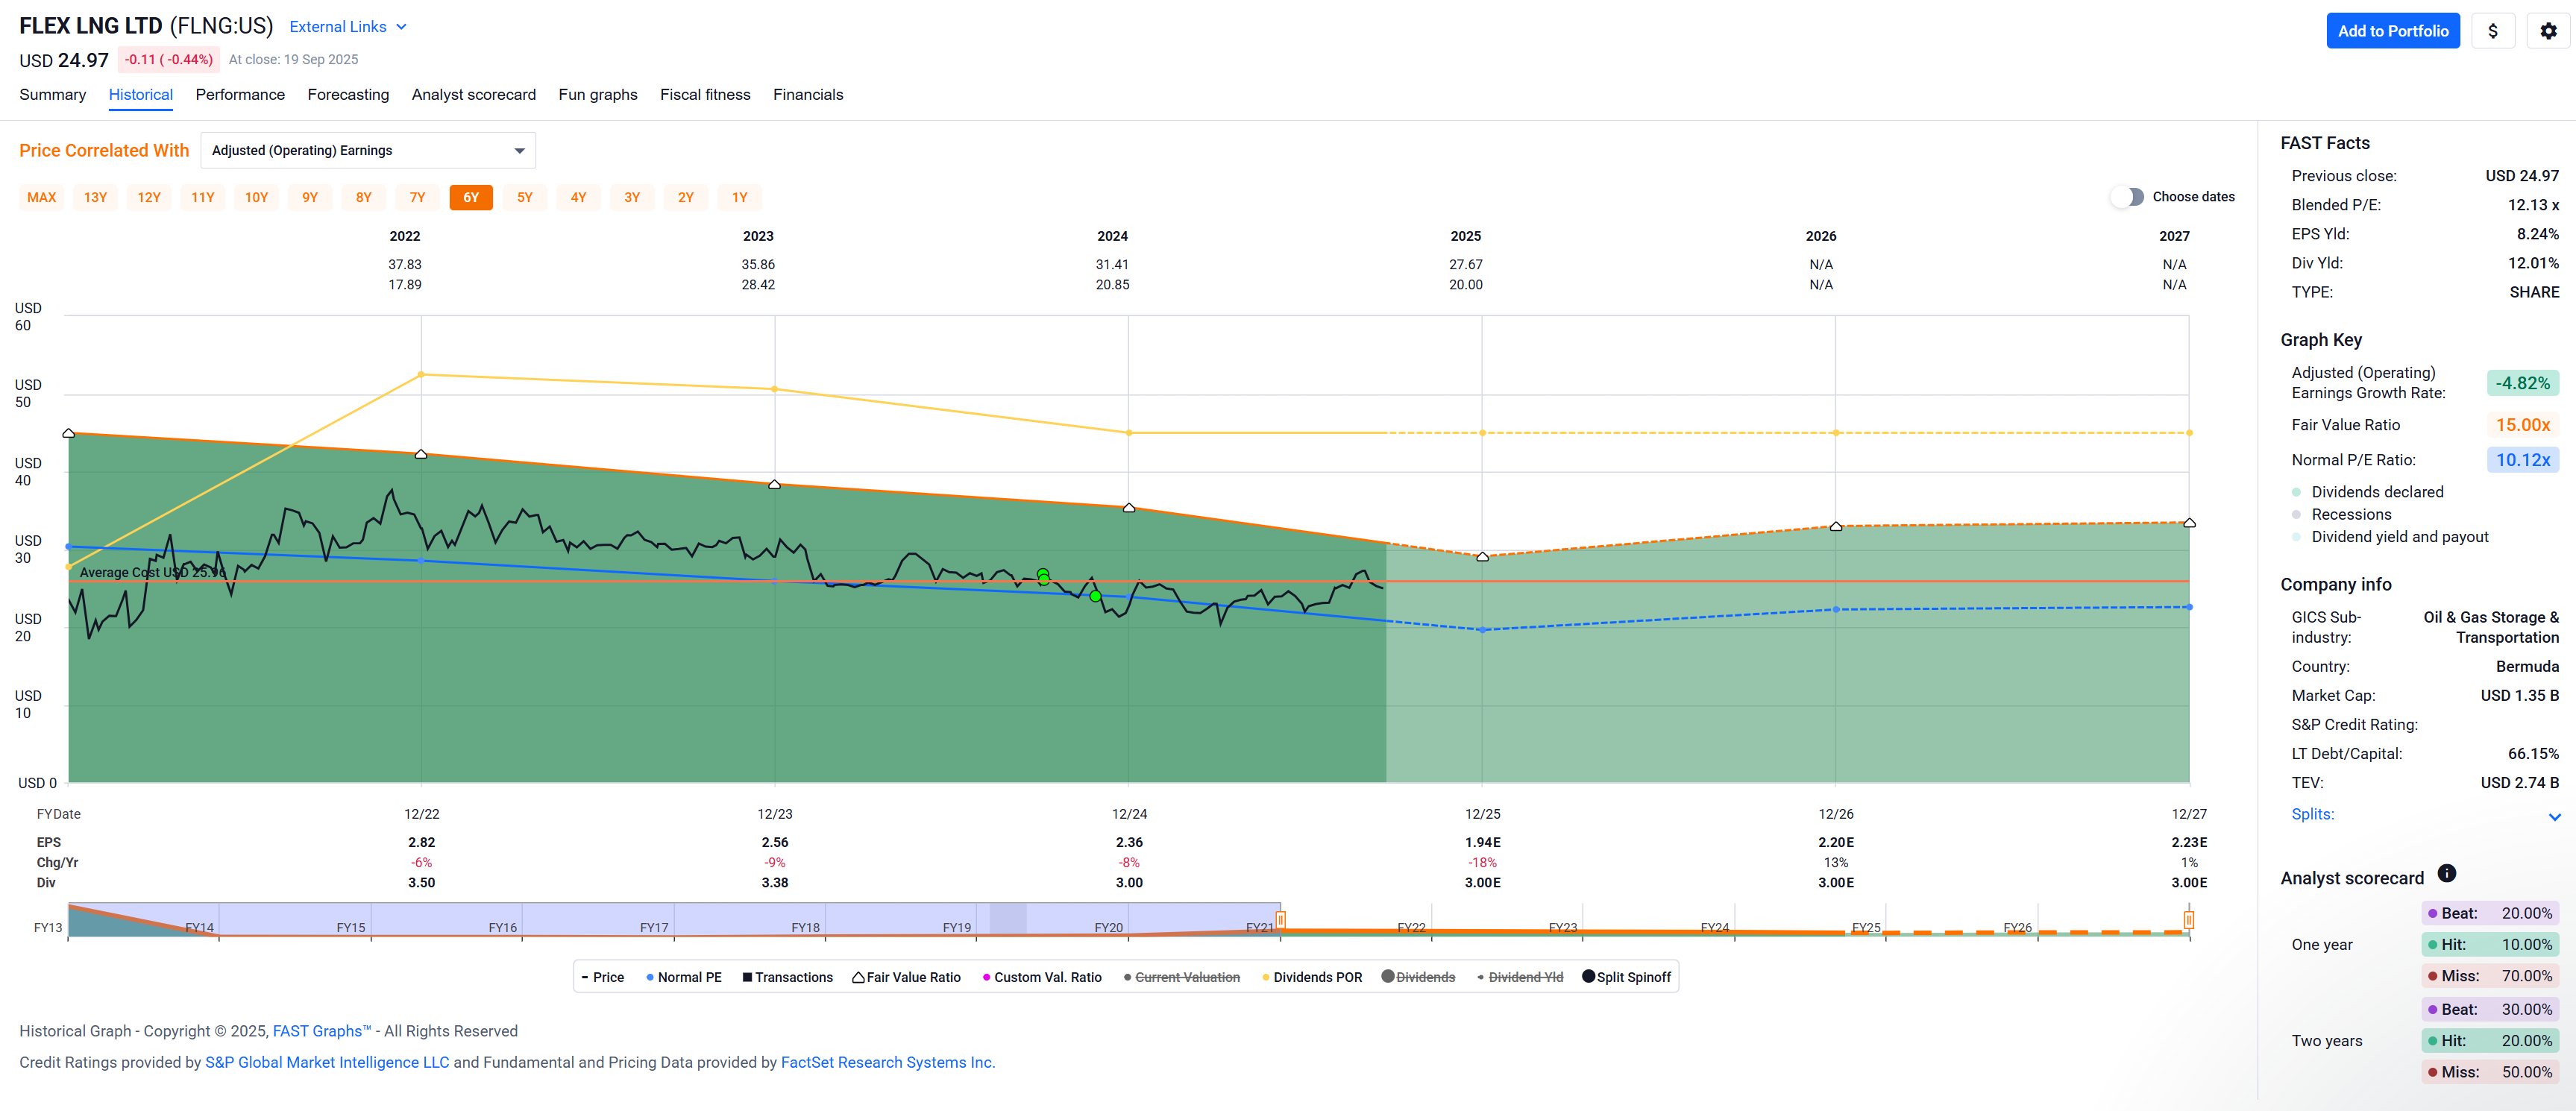Open the Adjusted (Operating) Earnings dropdown
Screen dimensions: 2576x1111
(x=367, y=150)
